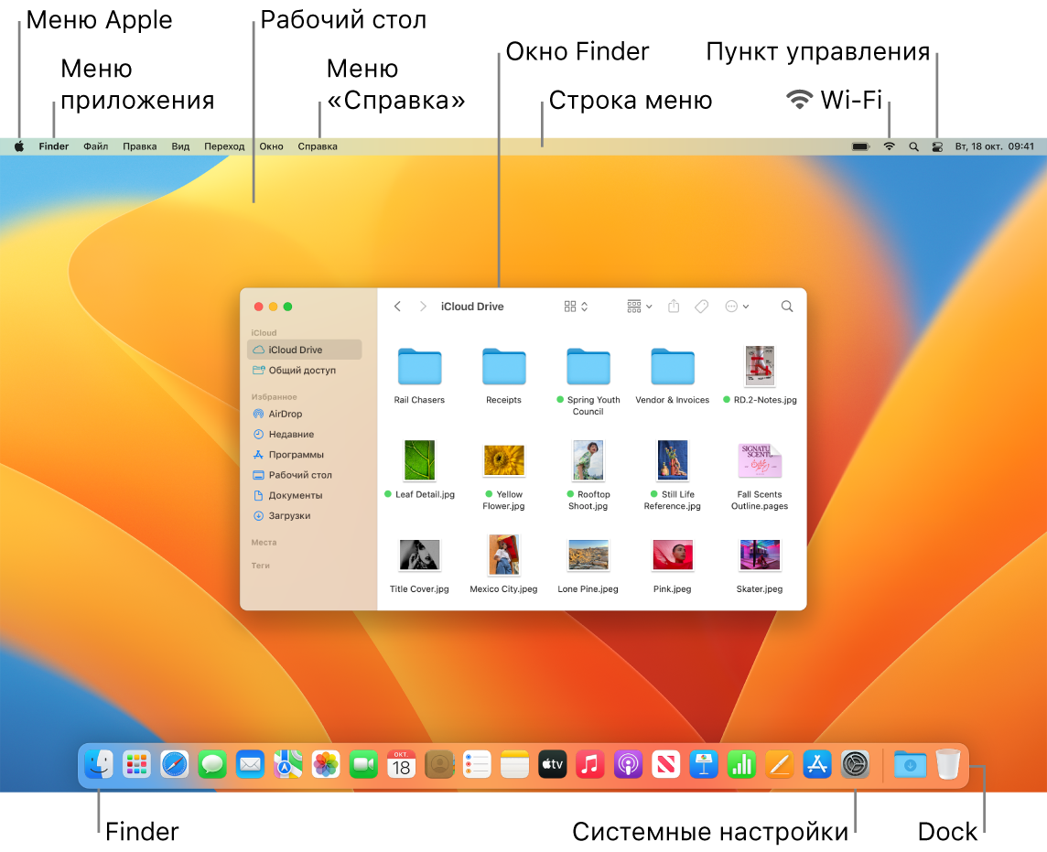Open Spotlight search from the menu bar

913,146
